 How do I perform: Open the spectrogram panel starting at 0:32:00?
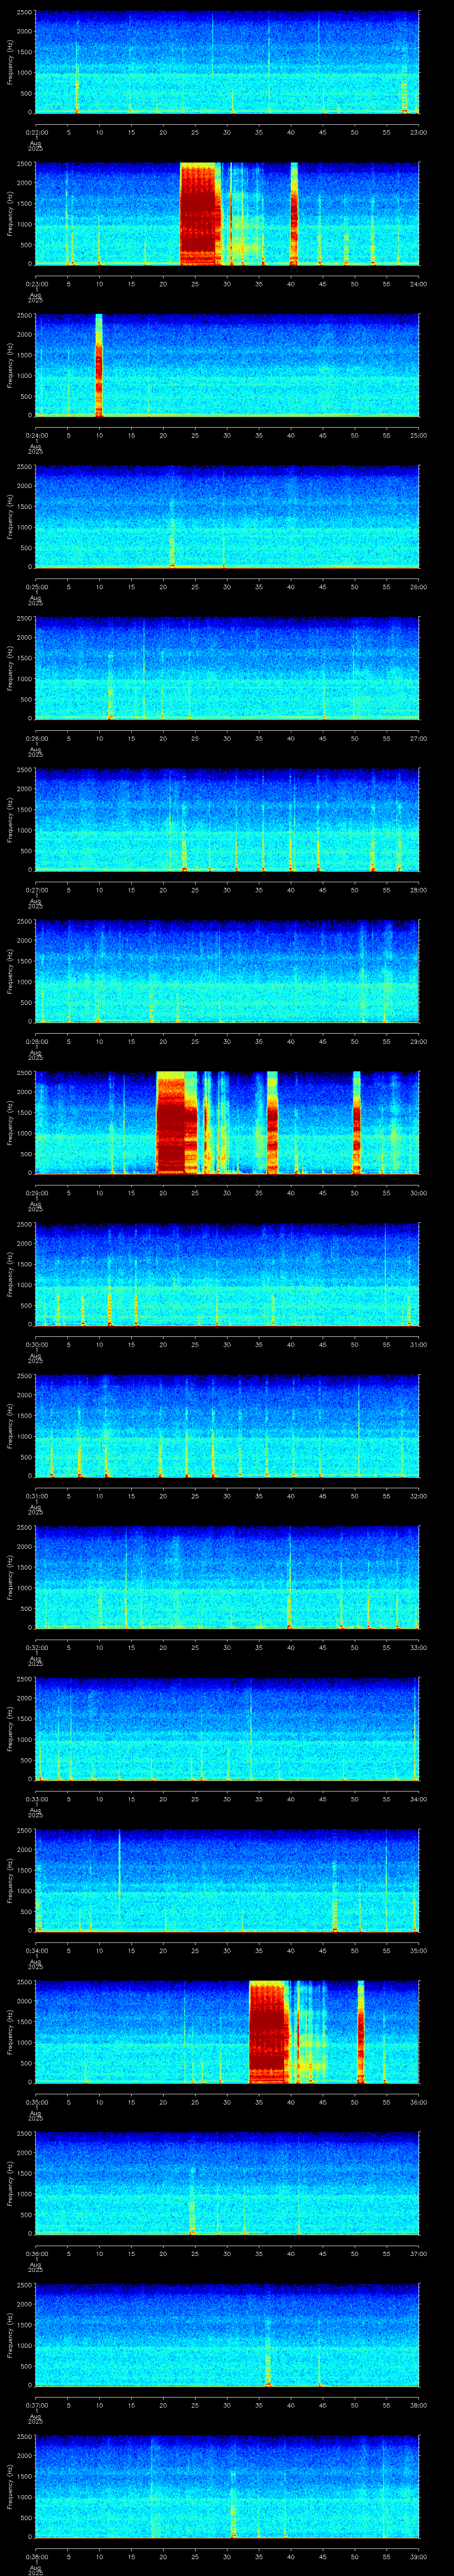pyautogui.click(x=227, y=1577)
